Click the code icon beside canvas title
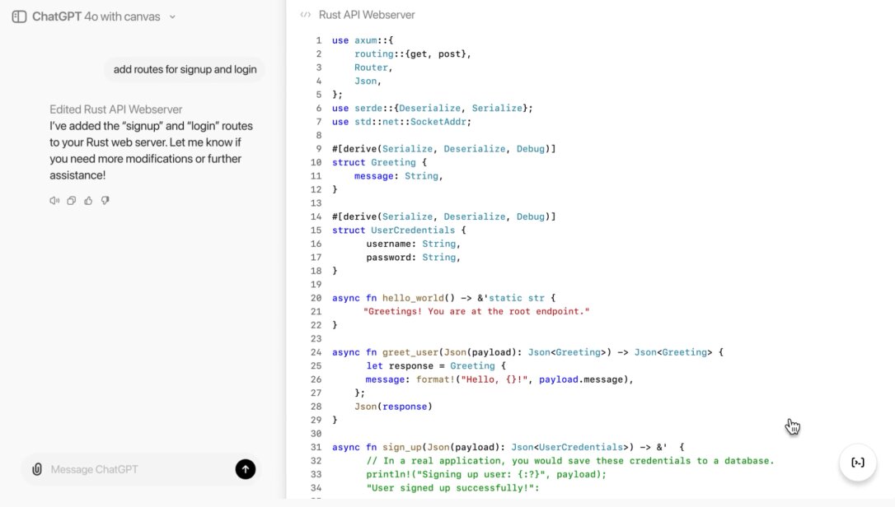895x507 pixels. tap(306, 15)
